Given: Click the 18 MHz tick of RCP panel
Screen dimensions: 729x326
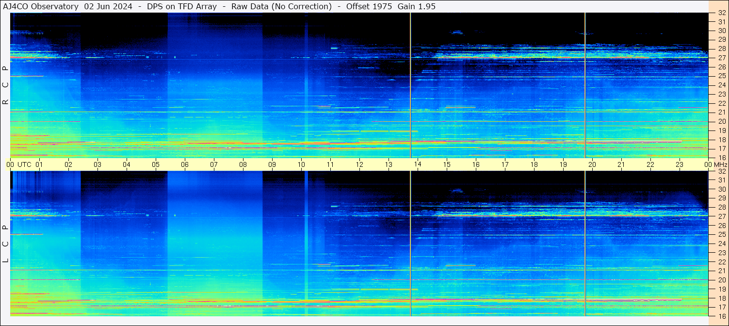Looking at the screenshot, I should pos(721,139).
